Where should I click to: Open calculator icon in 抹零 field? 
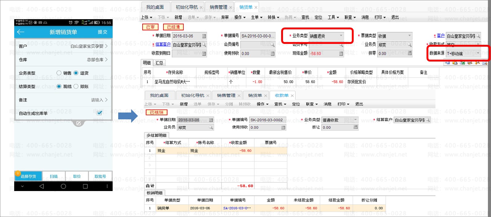[410, 53]
